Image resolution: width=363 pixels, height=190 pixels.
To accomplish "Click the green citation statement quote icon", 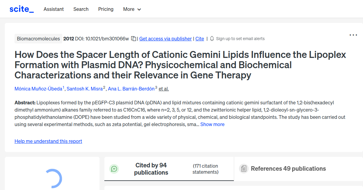I will click(x=114, y=169).
